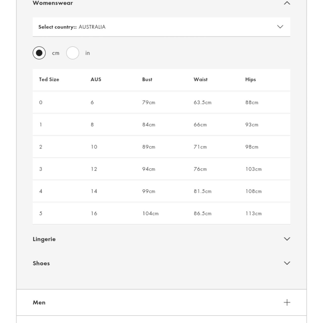Open the Men section plus icon

[287, 302]
